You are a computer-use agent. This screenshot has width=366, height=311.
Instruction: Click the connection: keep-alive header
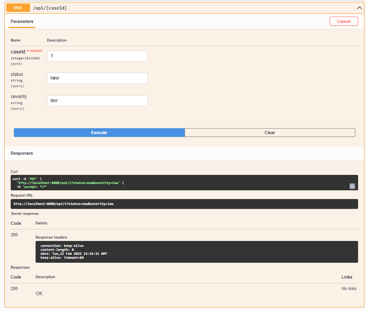click(62, 246)
